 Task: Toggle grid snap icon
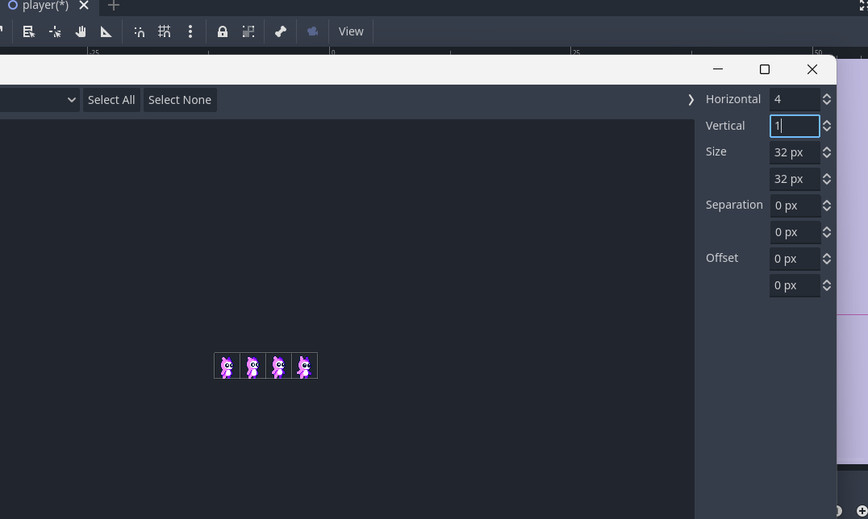point(165,31)
